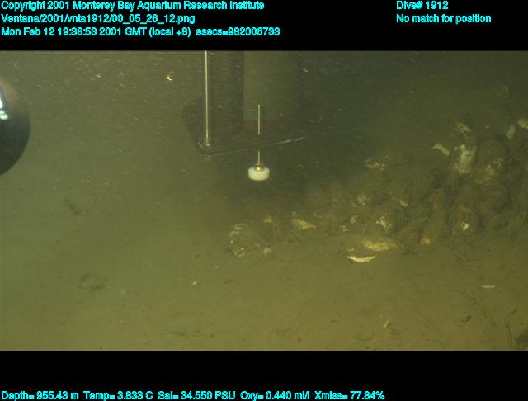
Task: Click the Oxy= 0.440 ml/l reading
Action: tap(275, 395)
